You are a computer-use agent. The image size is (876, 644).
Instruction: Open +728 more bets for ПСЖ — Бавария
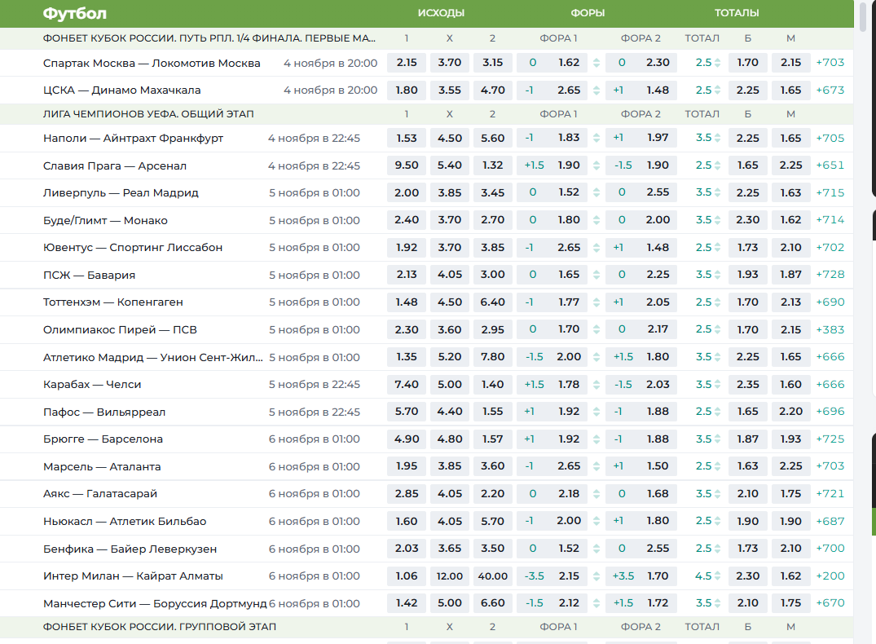pyautogui.click(x=830, y=276)
